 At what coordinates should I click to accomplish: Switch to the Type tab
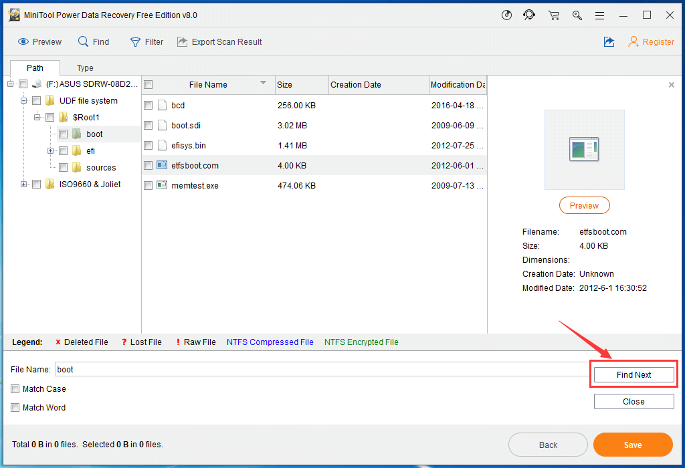pyautogui.click(x=85, y=68)
